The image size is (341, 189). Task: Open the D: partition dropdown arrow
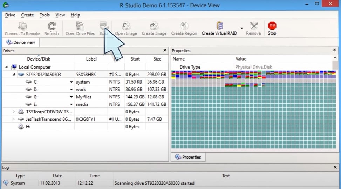pyautogui.click(x=71, y=90)
